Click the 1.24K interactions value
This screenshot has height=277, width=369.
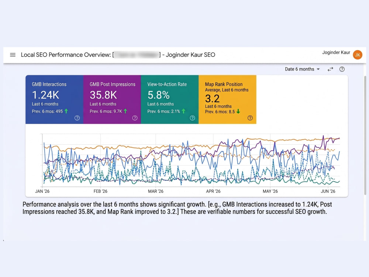pyautogui.click(x=45, y=95)
